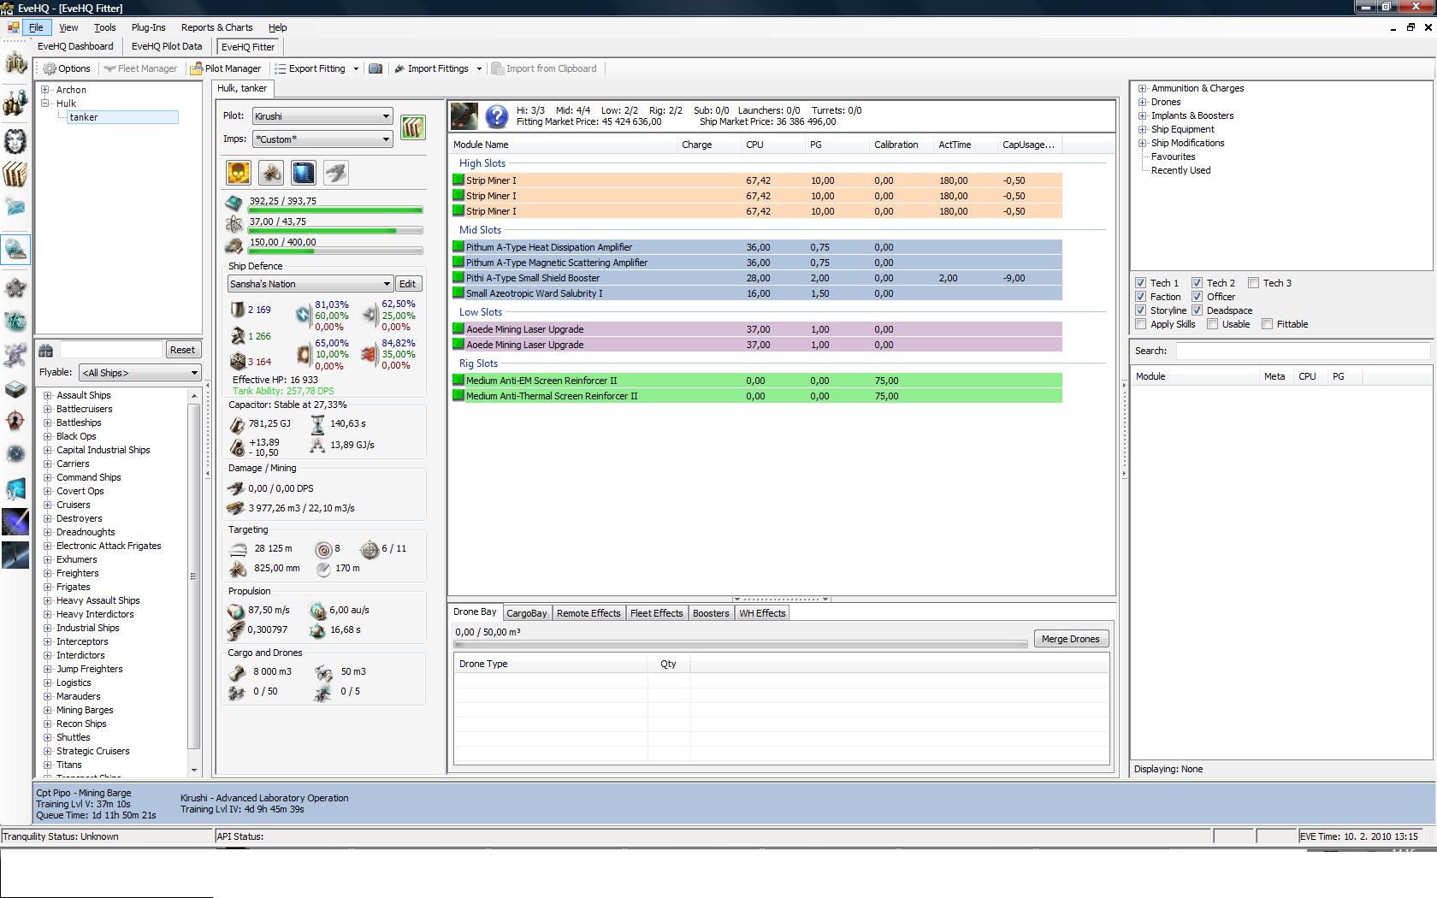Screen dimensions: 1437x898
Task: Open the five-star ring sidebar icon
Action: [x=15, y=288]
